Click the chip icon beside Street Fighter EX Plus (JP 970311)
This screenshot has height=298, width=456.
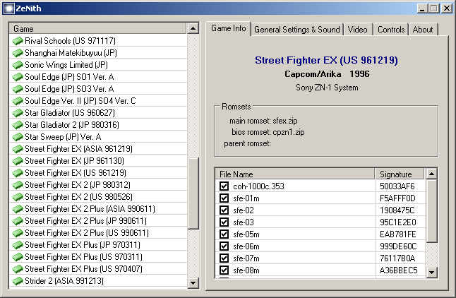point(18,245)
